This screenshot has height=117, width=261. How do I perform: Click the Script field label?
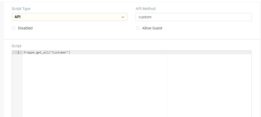pos(17,46)
